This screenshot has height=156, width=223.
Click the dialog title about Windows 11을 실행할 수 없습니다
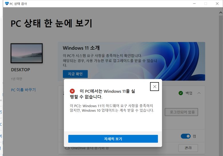pos(102,94)
